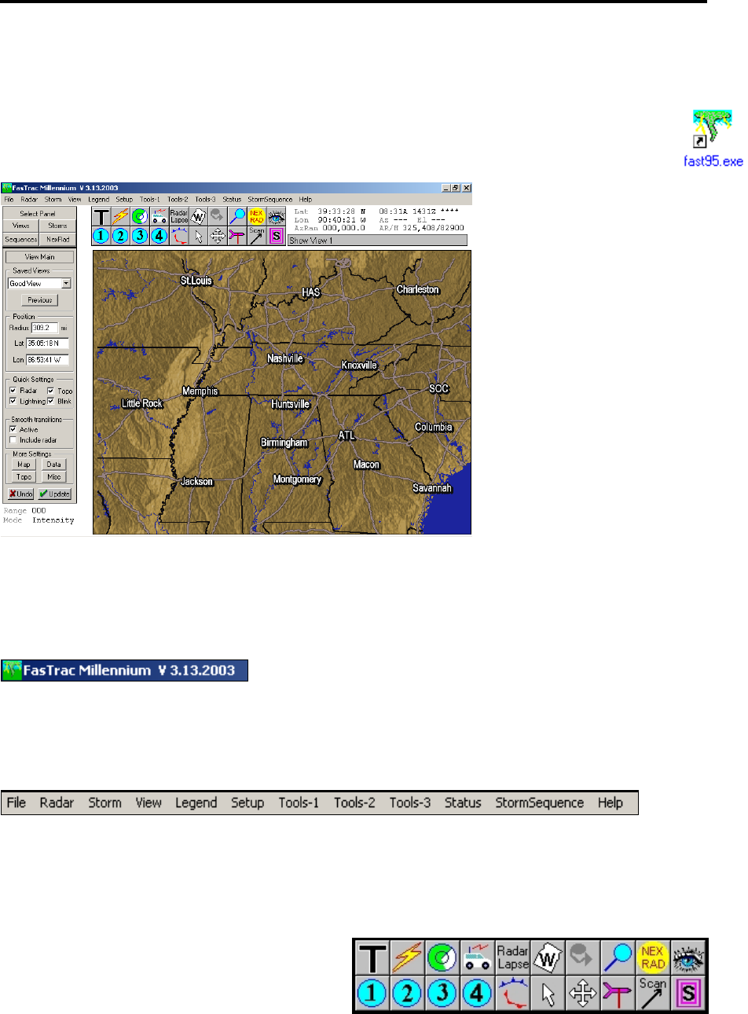
Task: Click the Nashville label on the map
Action: (x=285, y=358)
